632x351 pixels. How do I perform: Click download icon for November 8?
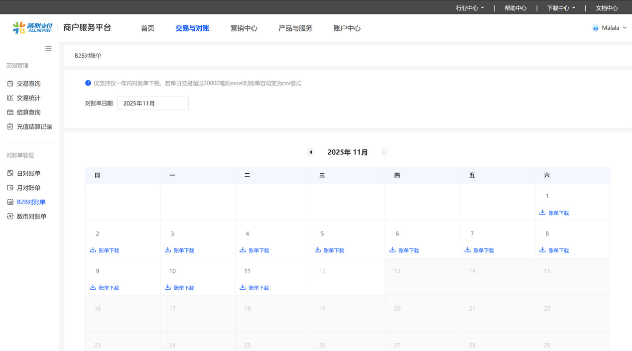point(542,250)
